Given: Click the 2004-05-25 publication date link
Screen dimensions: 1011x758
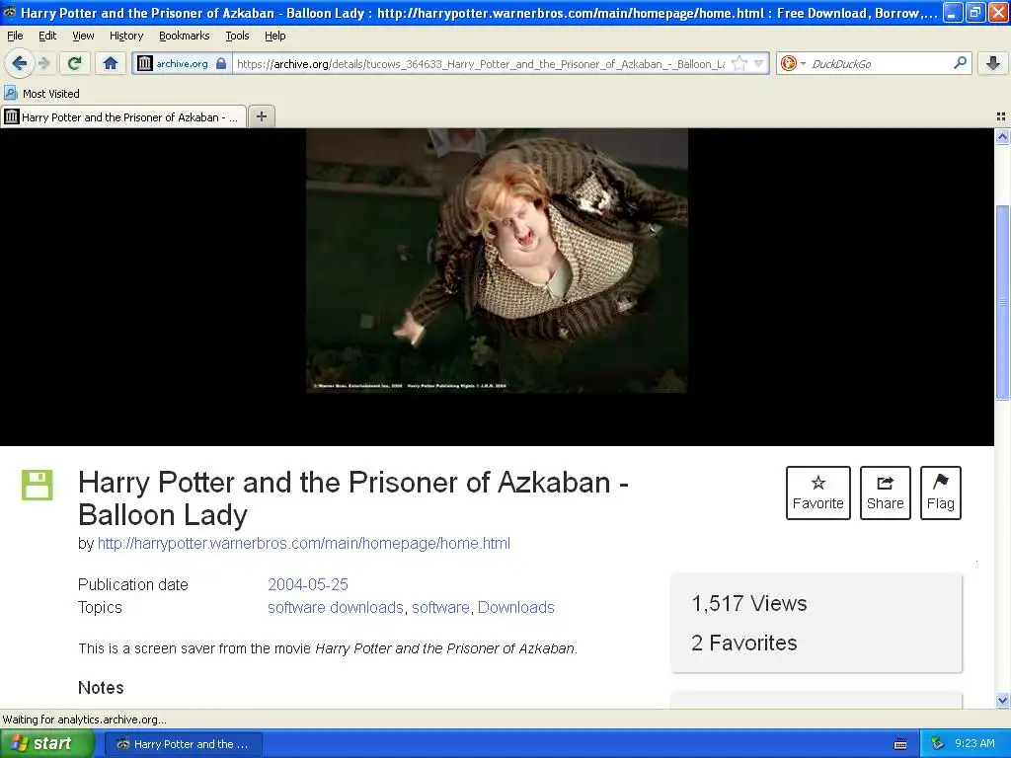Looking at the screenshot, I should [x=308, y=584].
